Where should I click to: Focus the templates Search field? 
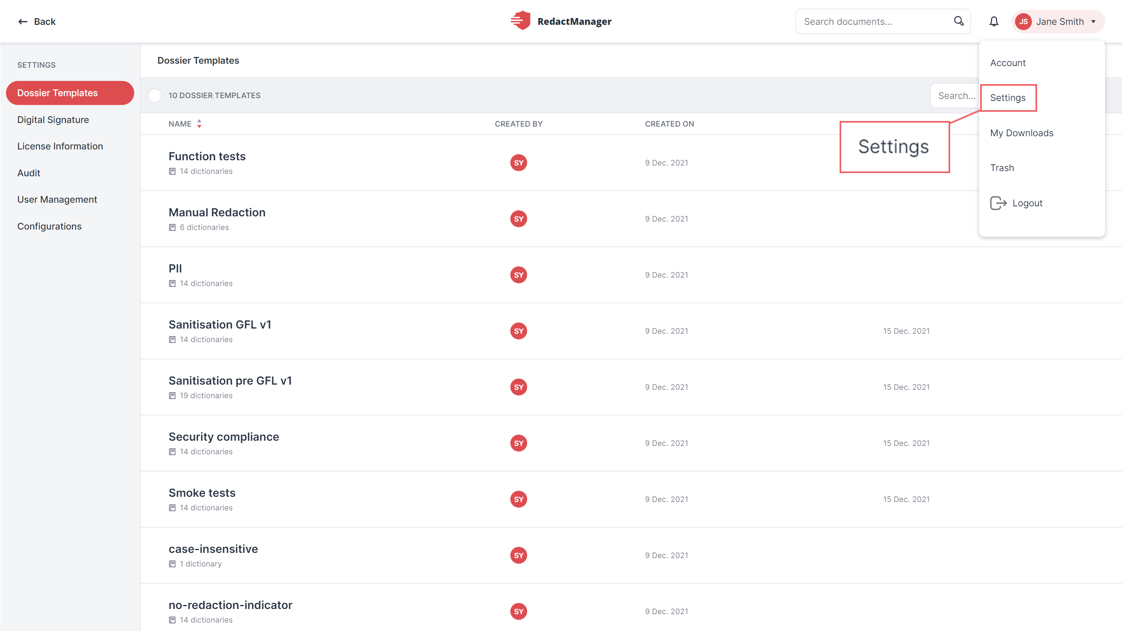(954, 95)
